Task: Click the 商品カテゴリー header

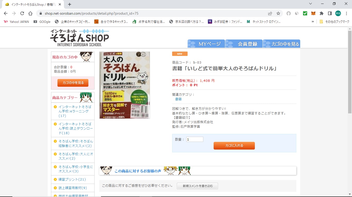Action: coord(73,97)
